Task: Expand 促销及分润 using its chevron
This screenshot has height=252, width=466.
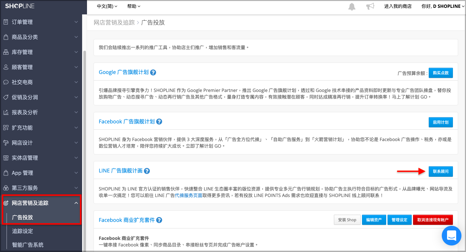Action: [76, 97]
